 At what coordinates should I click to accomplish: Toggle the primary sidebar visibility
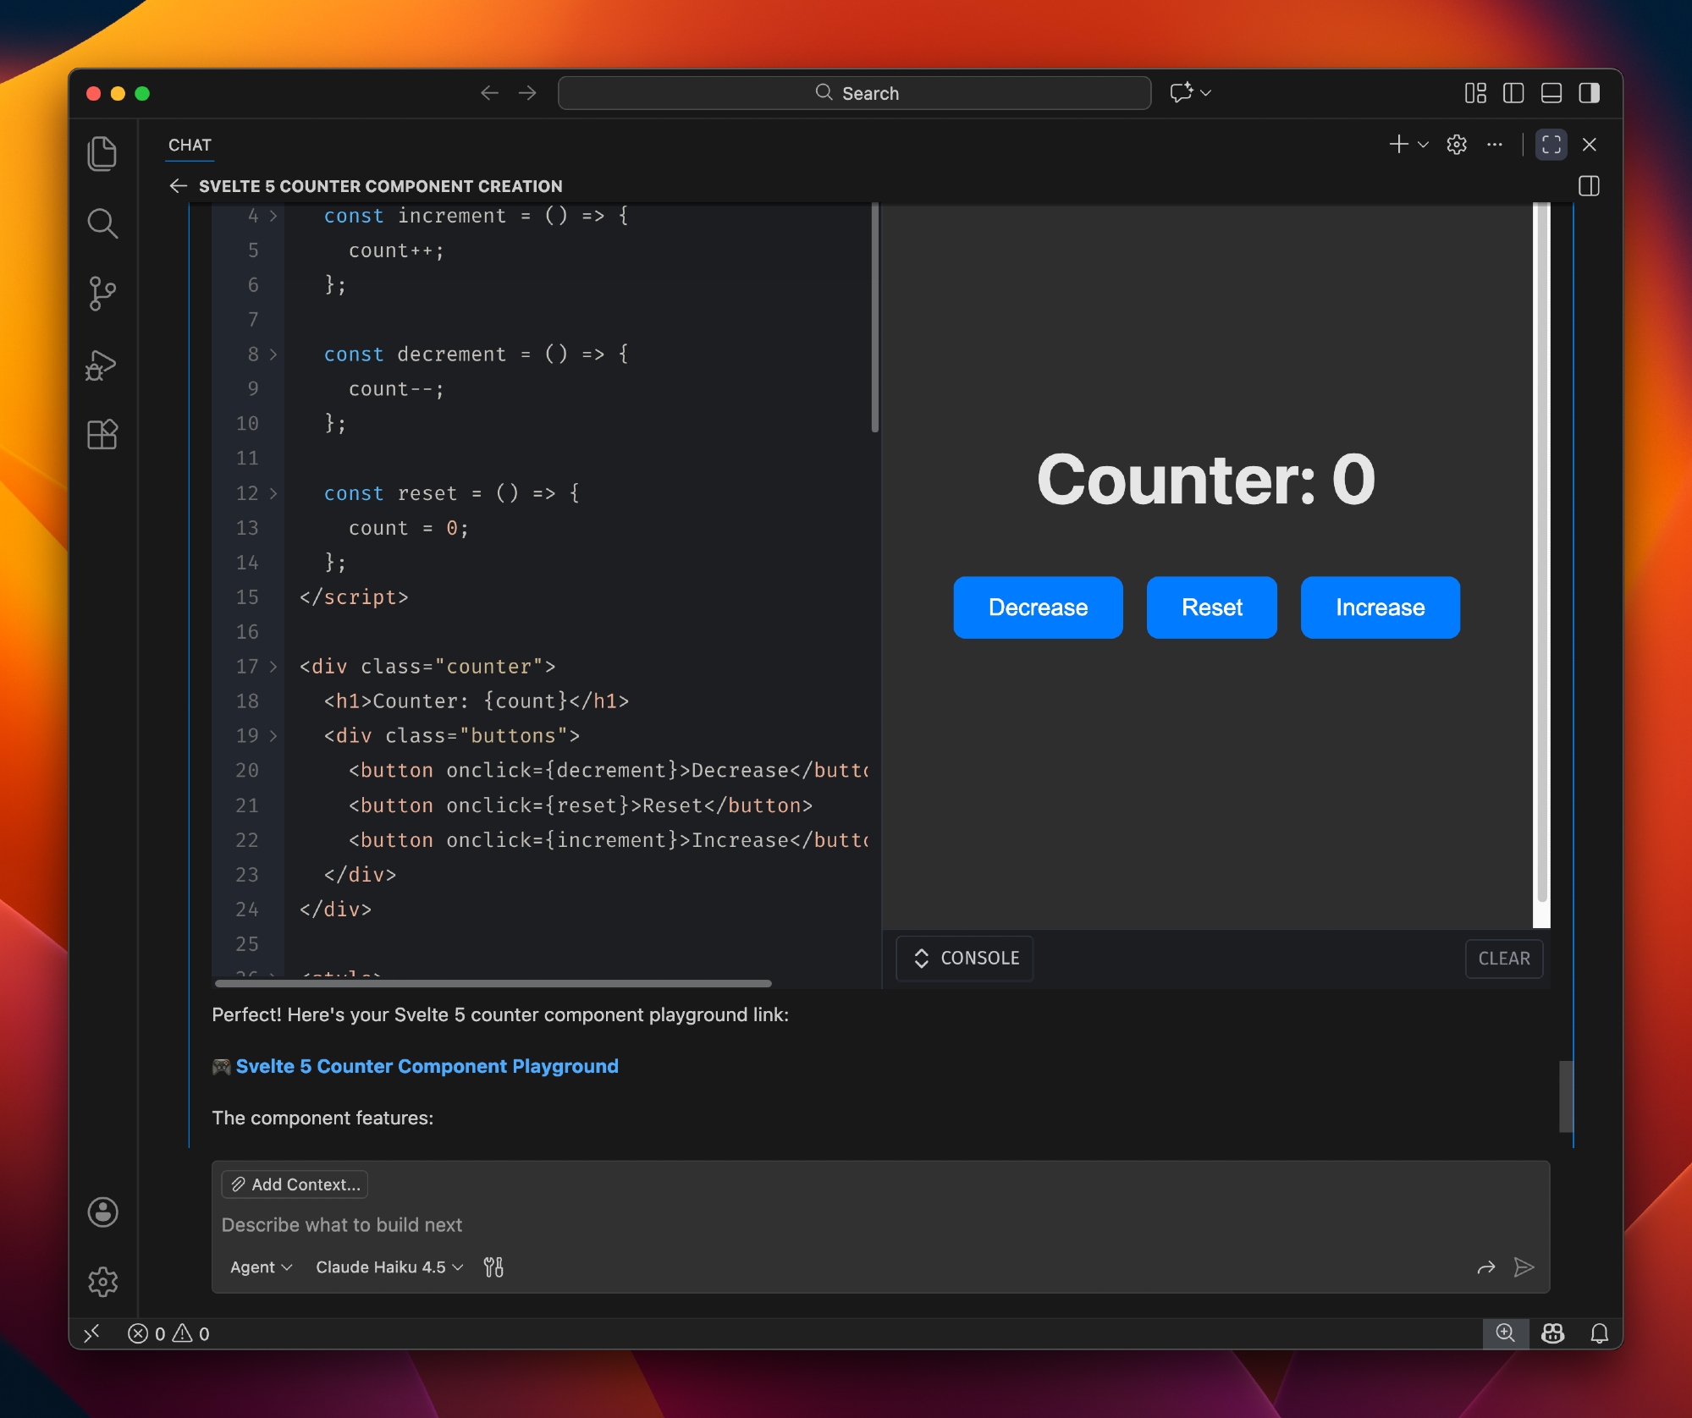pos(1513,93)
